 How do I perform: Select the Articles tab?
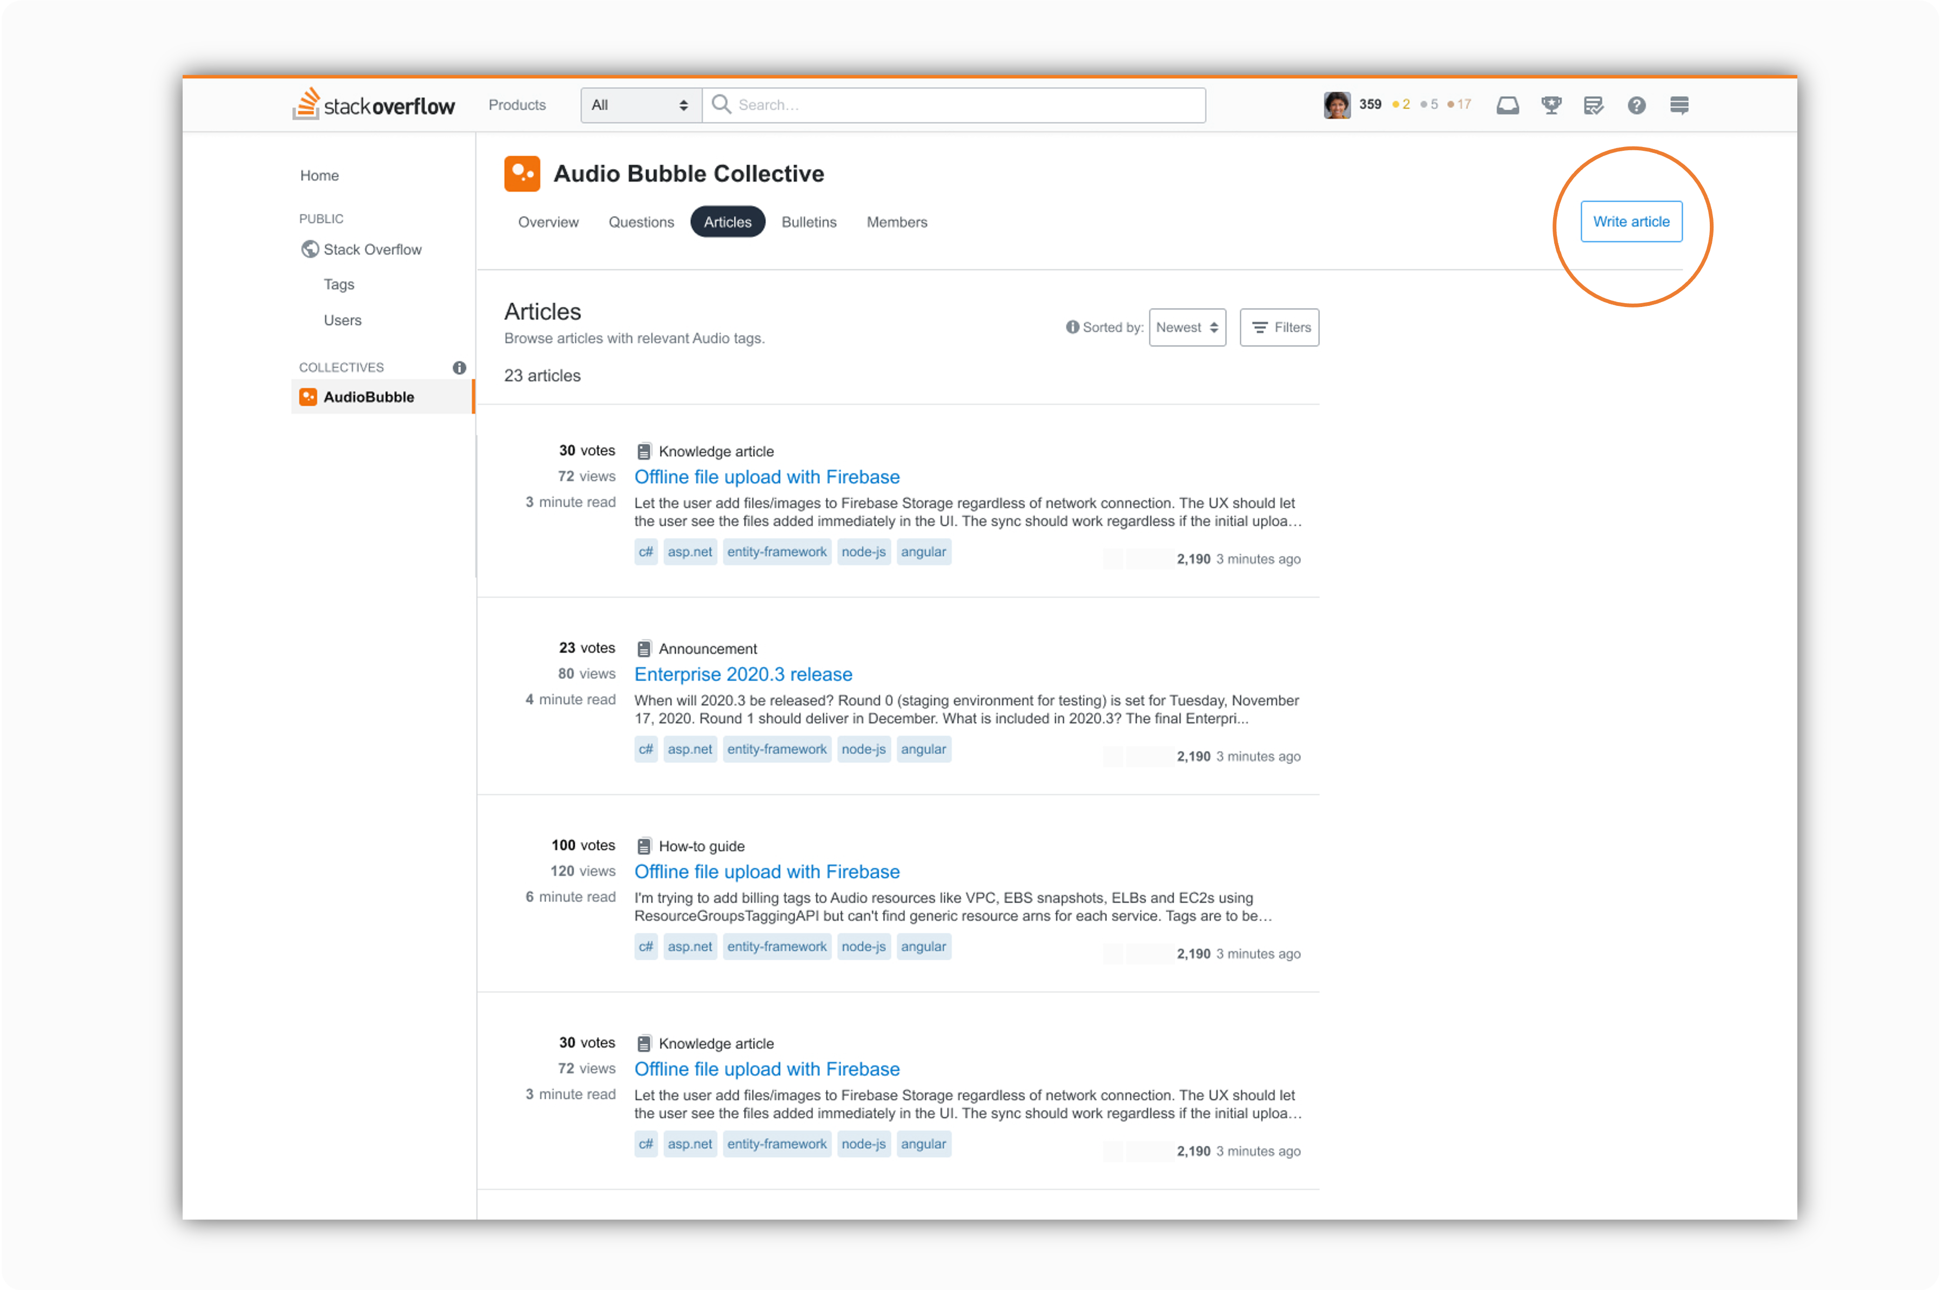tap(728, 222)
